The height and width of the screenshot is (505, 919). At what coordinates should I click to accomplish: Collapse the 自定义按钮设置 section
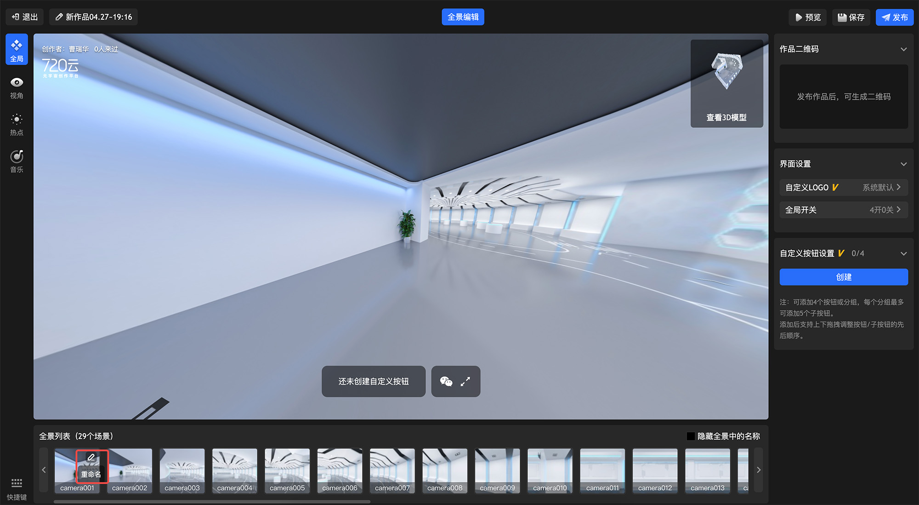903,253
